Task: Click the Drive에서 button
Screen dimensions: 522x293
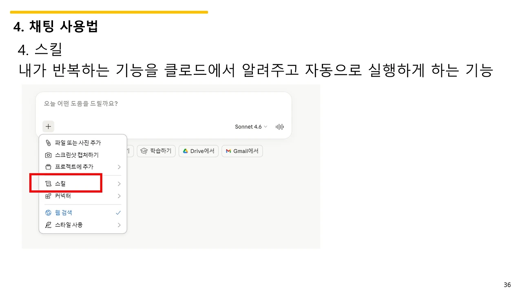Action: click(x=199, y=151)
